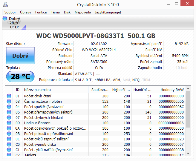Screen dimensions: 196x161
Task: Click the Název parametru column header
Action: click(56, 90)
